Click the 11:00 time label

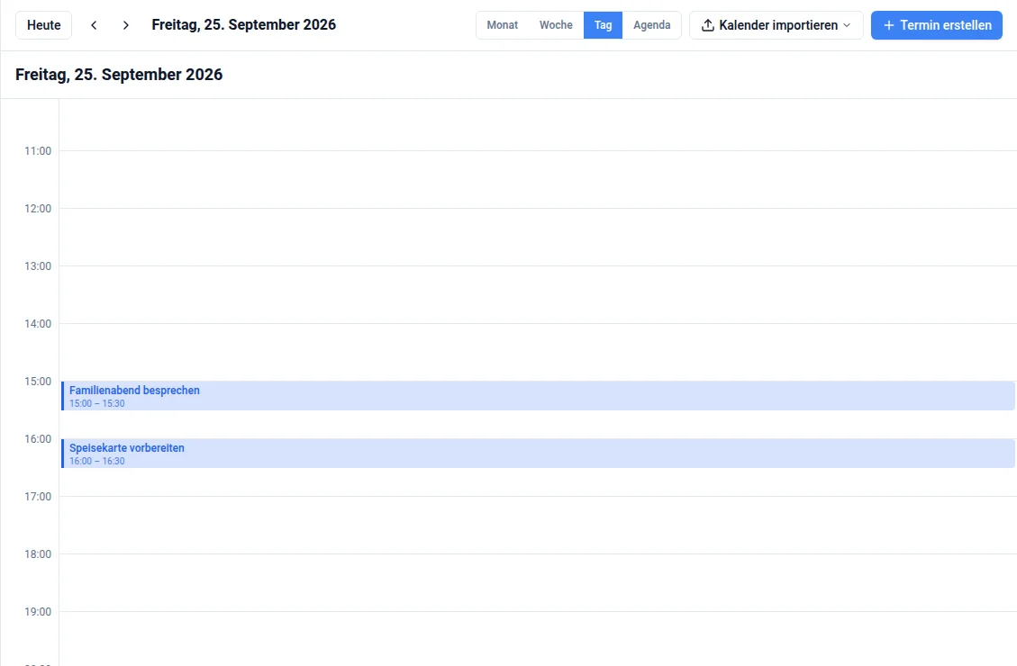(x=38, y=151)
